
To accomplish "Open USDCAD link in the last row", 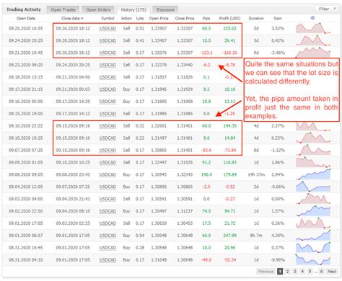I will pyautogui.click(x=108, y=260).
